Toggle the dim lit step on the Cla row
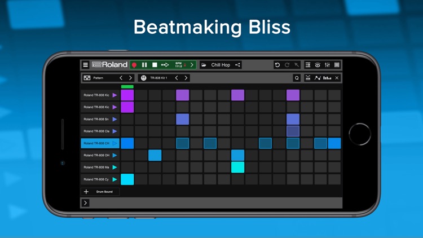 (x=293, y=131)
